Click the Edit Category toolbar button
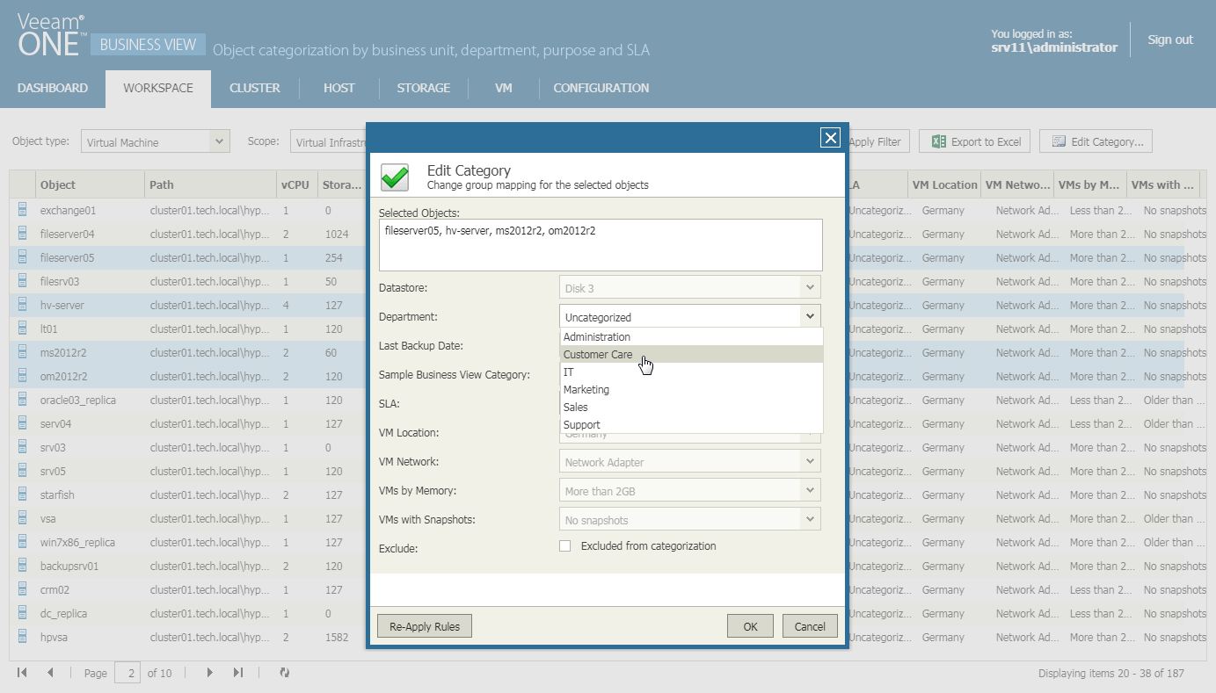Screen dimensions: 1216x693 [x=1096, y=141]
